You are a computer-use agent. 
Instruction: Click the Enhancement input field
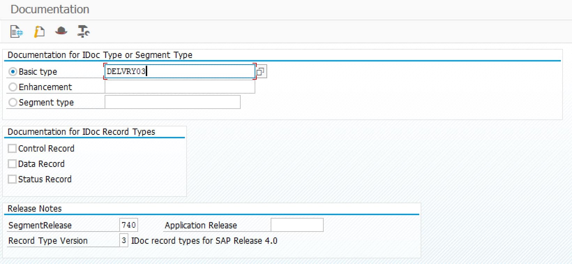coord(180,87)
